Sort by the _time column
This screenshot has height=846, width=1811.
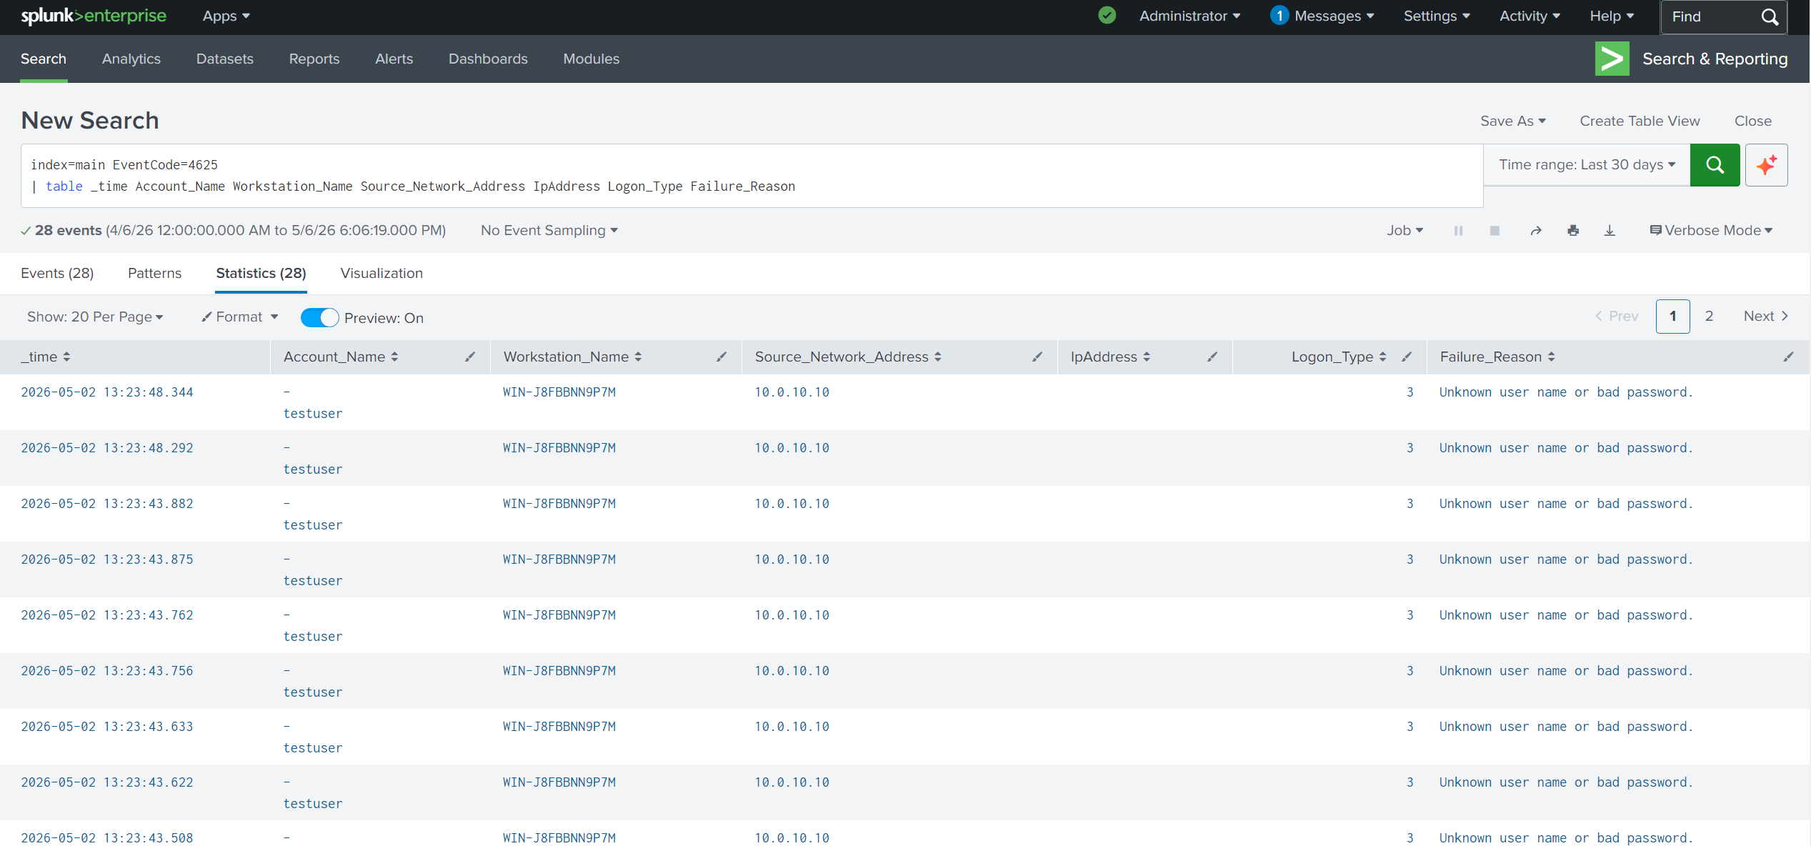pos(46,357)
